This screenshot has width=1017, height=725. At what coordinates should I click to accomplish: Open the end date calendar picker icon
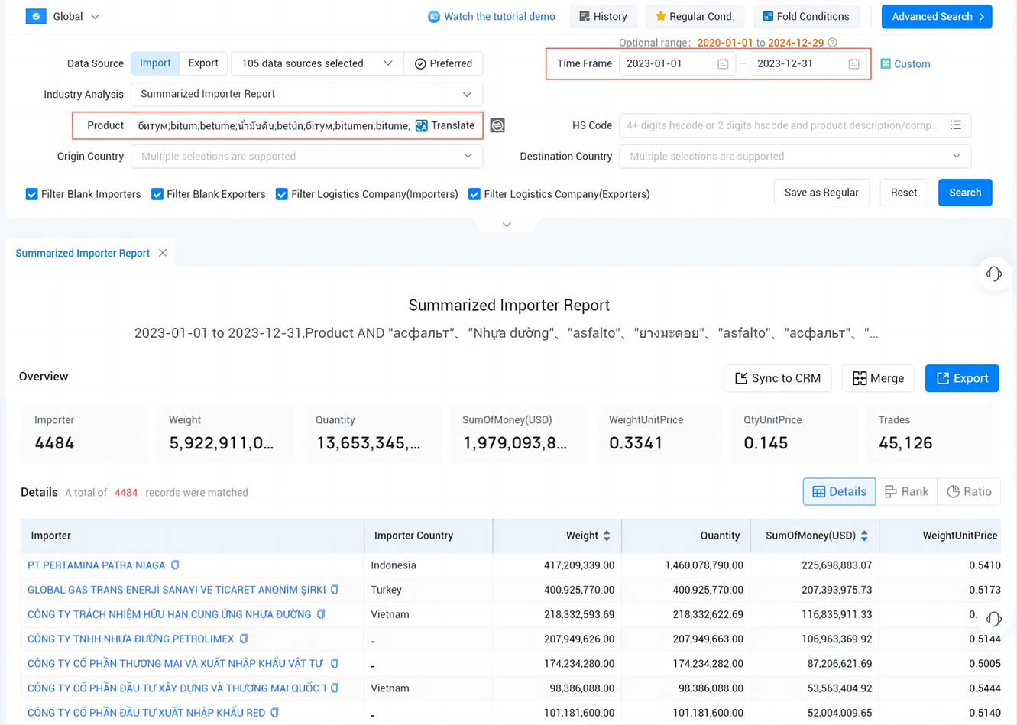(853, 64)
